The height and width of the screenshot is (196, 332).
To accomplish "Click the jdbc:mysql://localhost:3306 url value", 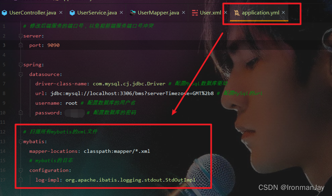I will pos(132,93).
